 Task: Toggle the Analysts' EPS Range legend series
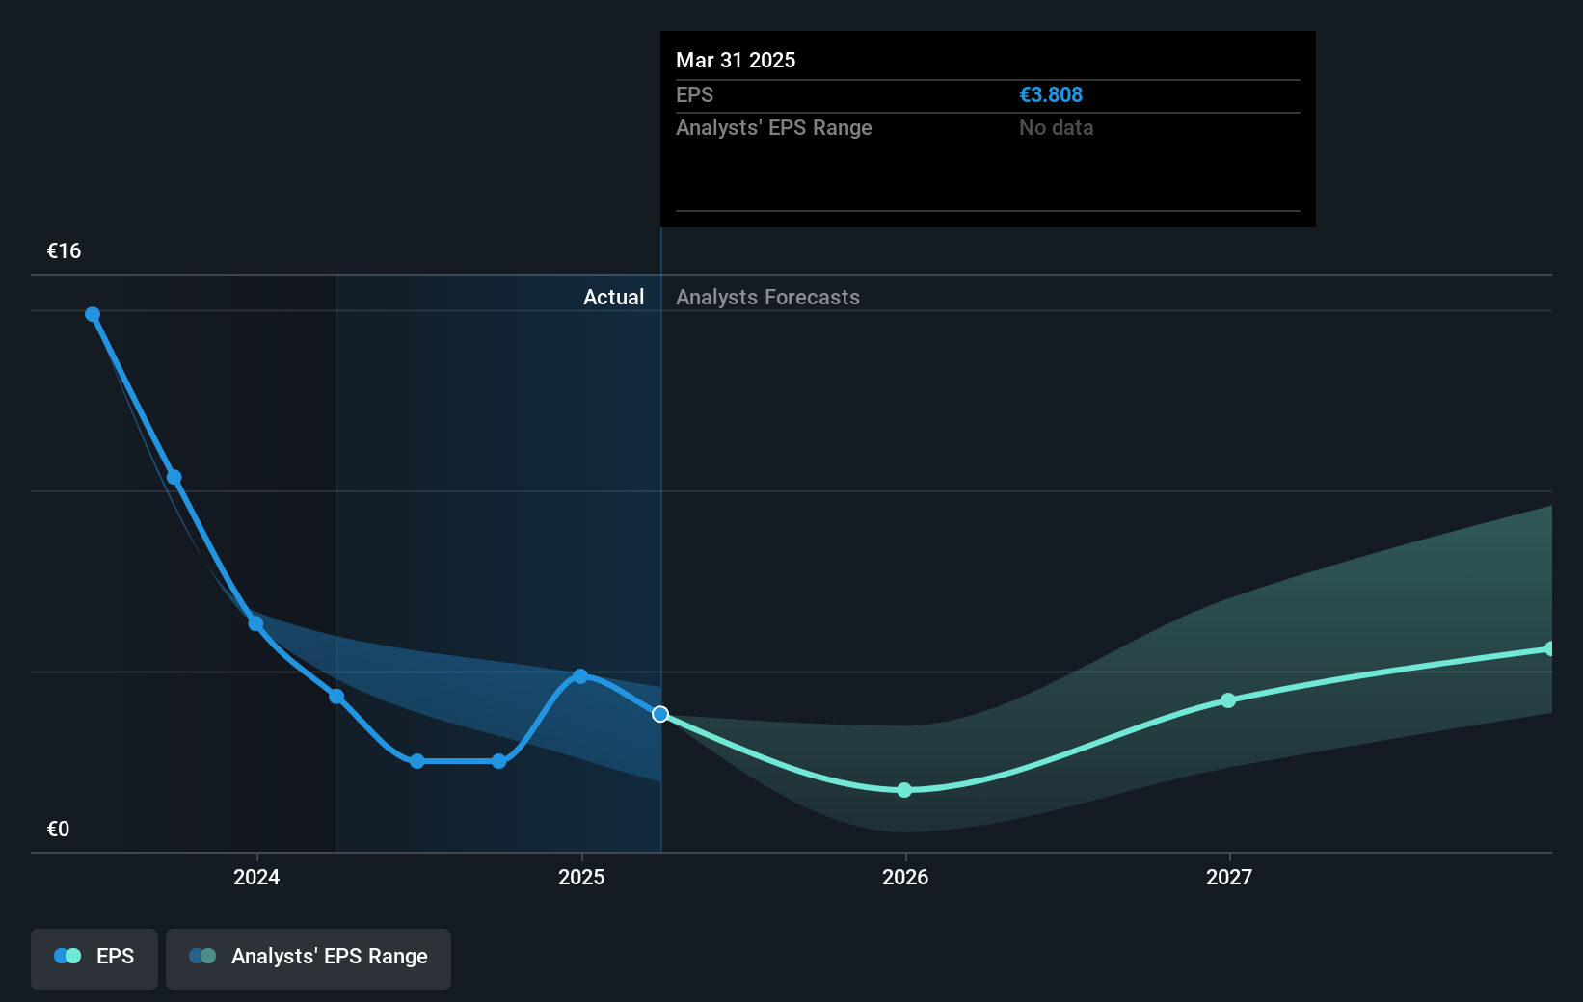309,959
